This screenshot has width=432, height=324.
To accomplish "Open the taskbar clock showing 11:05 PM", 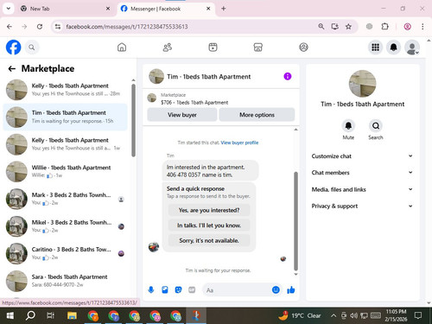I will point(396,315).
